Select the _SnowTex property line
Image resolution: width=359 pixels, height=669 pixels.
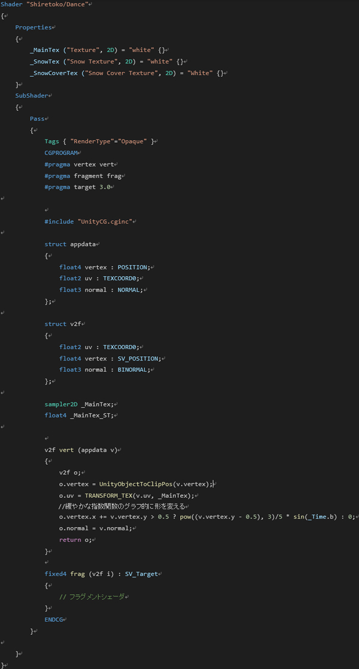106,62
